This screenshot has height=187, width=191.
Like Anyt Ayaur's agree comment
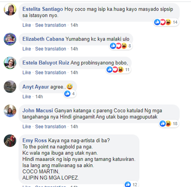[27, 97]
